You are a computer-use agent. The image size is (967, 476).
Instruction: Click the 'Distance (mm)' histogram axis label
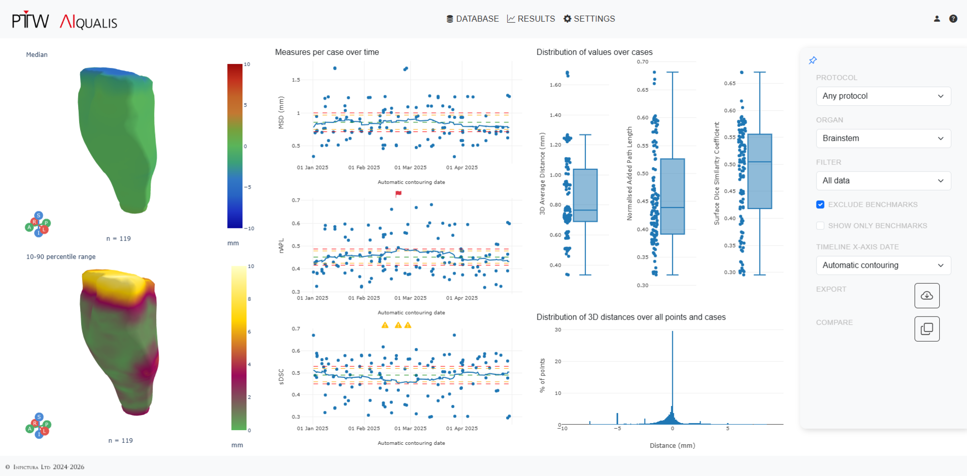[x=672, y=445]
